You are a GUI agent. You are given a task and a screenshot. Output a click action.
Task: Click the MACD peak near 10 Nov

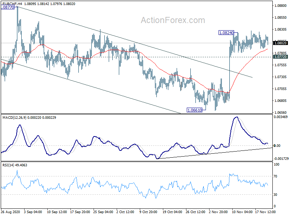(237, 117)
